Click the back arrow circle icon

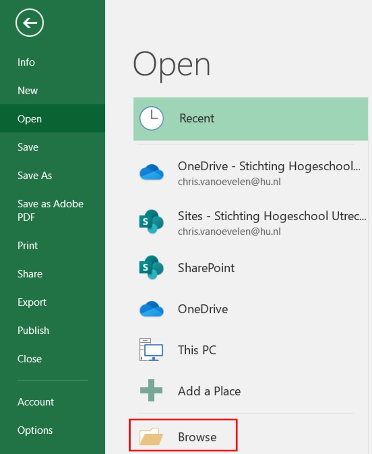tap(29, 23)
